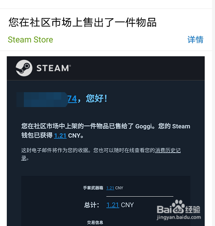Click the email subject 您在社区市场上售出了一件物品
The height and width of the screenshot is (226, 215).
(x=83, y=22)
